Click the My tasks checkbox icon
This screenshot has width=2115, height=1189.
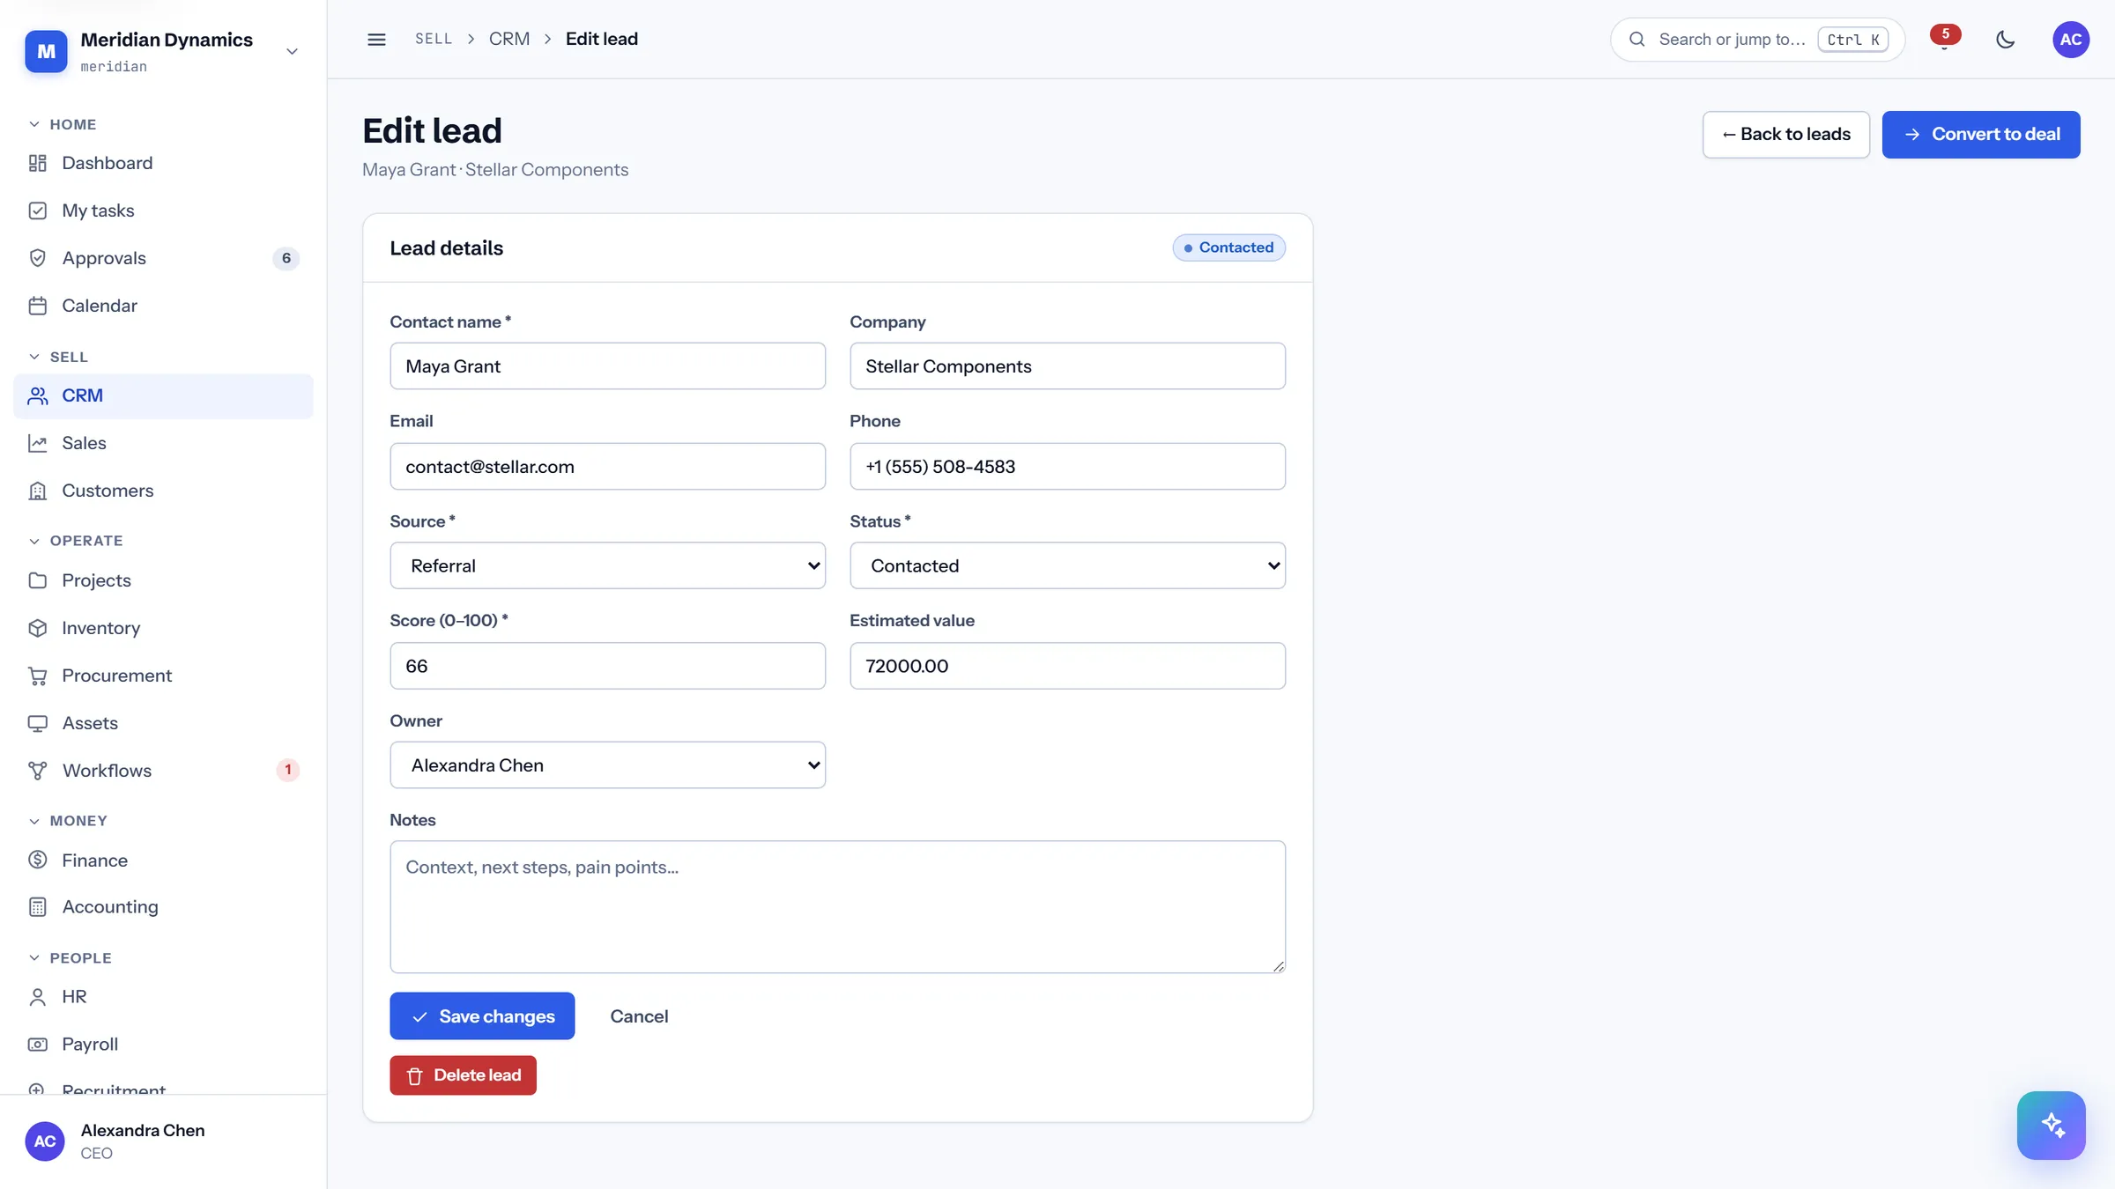(x=37, y=210)
